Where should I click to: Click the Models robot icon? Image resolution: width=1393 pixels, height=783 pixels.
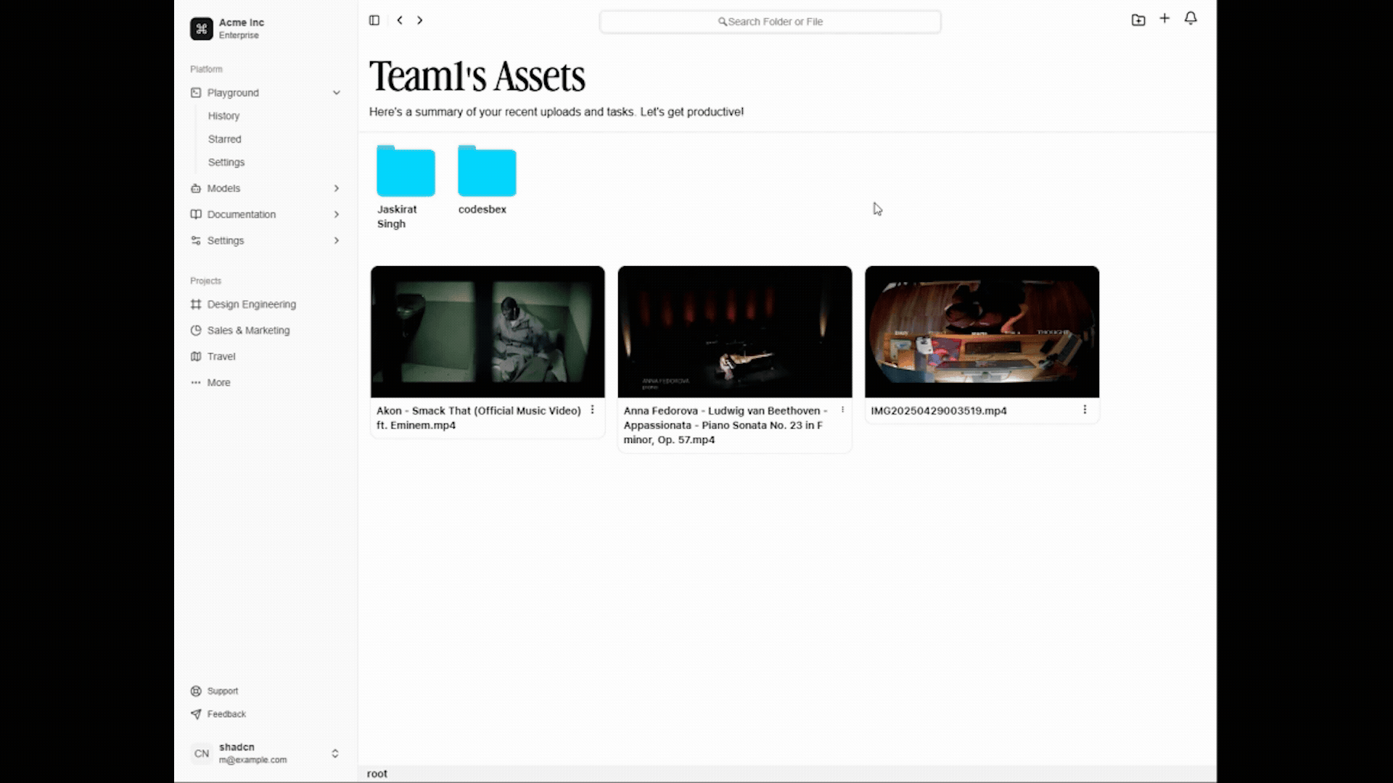[196, 188]
